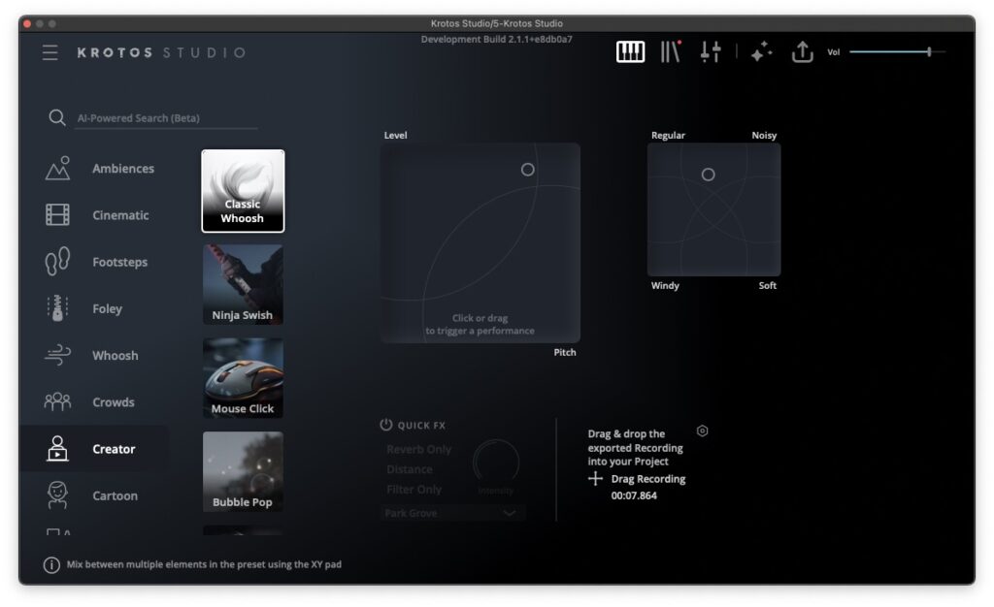The height and width of the screenshot is (607, 994).
Task: Switch to the piano keyboard view
Action: click(x=630, y=52)
